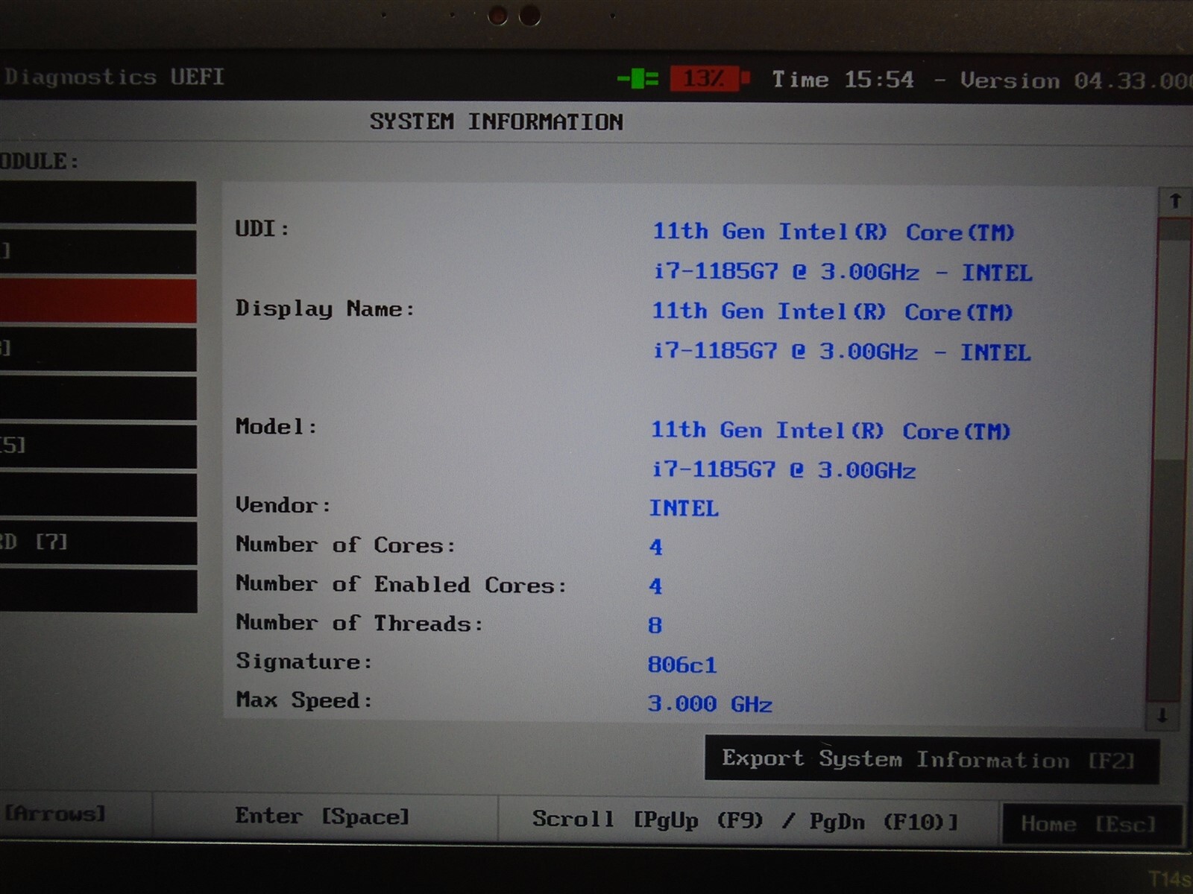
Task: Click the green power plug icon
Action: (638, 78)
